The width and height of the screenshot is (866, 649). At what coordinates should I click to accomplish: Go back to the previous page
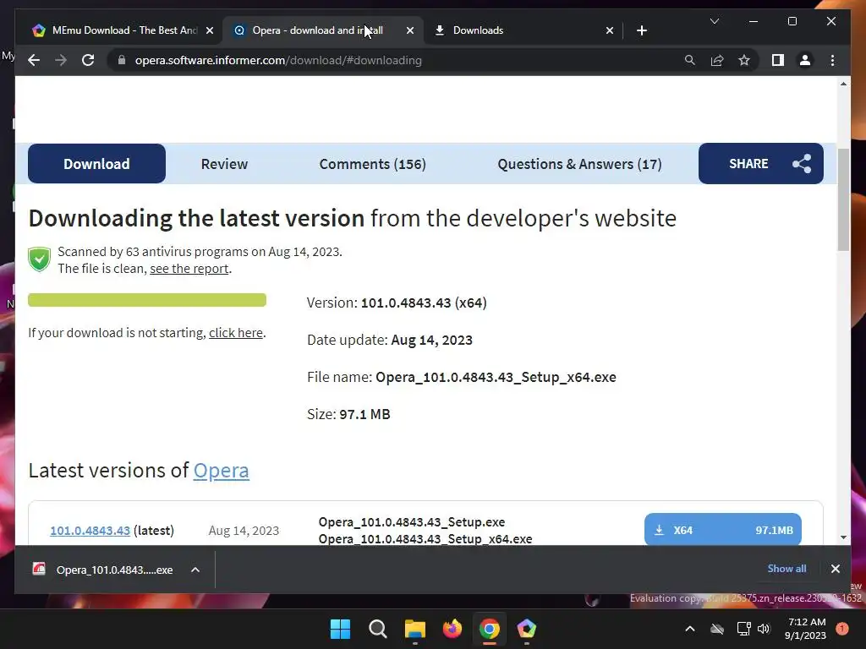[x=34, y=60]
